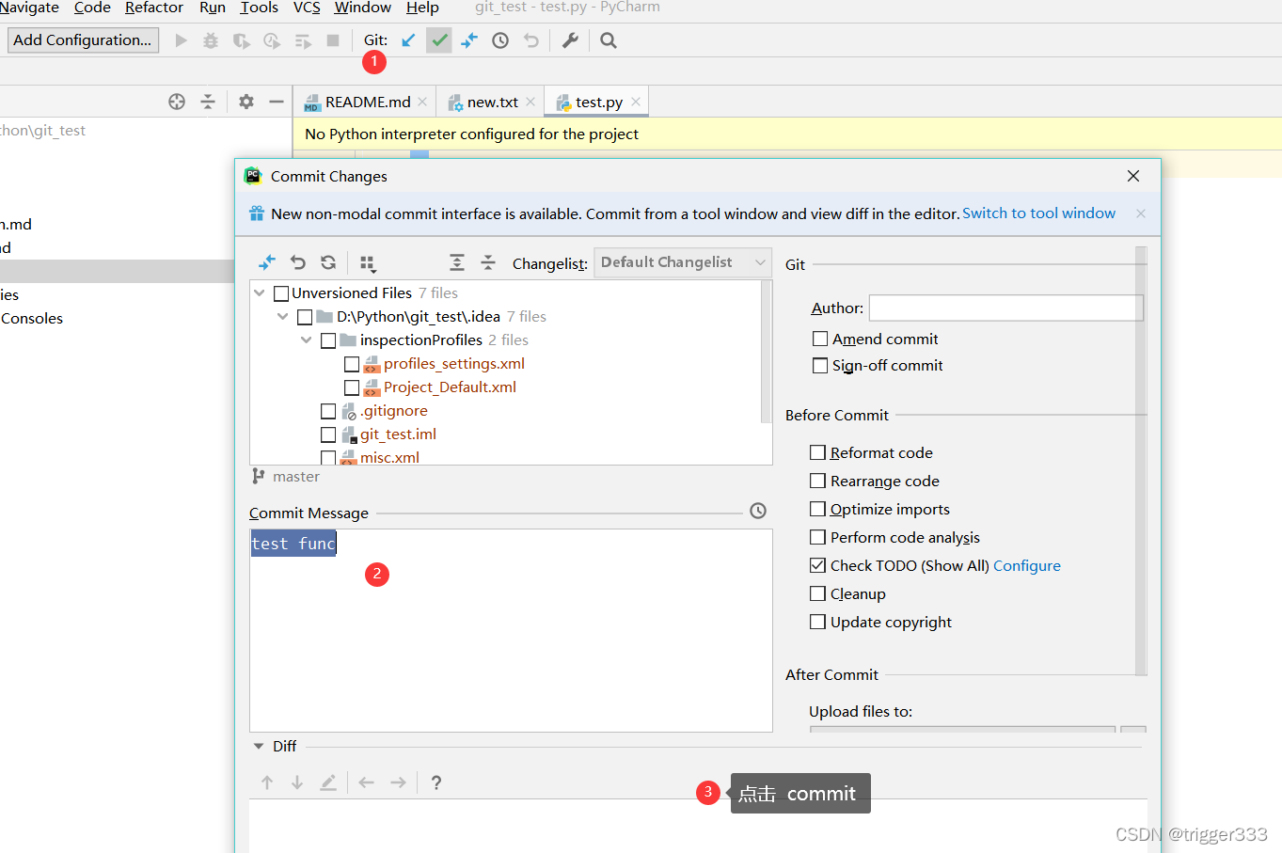Check the .gitignore file checkbox
1282x853 pixels.
coord(328,411)
